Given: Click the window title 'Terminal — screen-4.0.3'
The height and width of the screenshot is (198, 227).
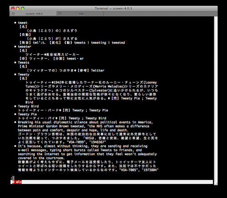Looking at the screenshot, I should (113, 9).
